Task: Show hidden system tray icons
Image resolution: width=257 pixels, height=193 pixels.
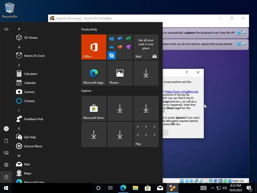Action: [x=212, y=188]
